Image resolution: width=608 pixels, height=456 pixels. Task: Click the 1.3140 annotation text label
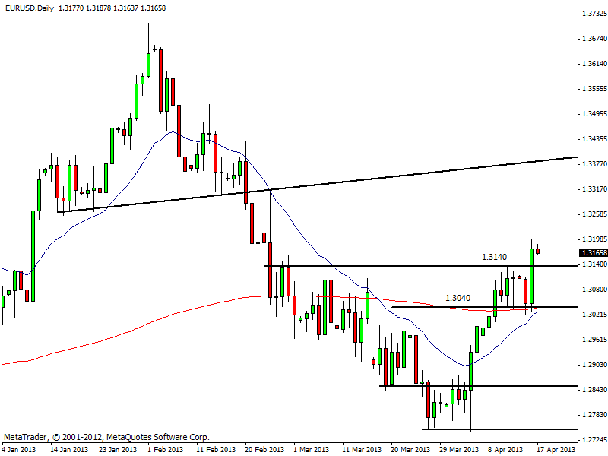tap(494, 258)
